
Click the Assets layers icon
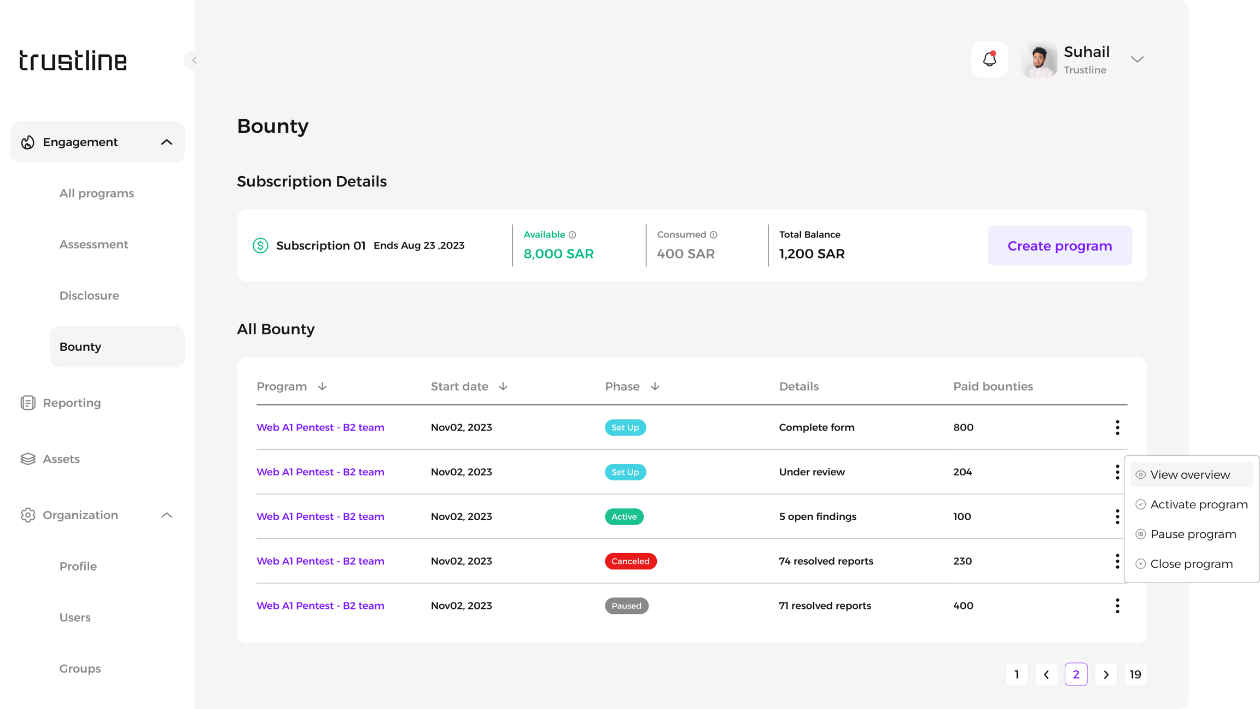coord(28,459)
